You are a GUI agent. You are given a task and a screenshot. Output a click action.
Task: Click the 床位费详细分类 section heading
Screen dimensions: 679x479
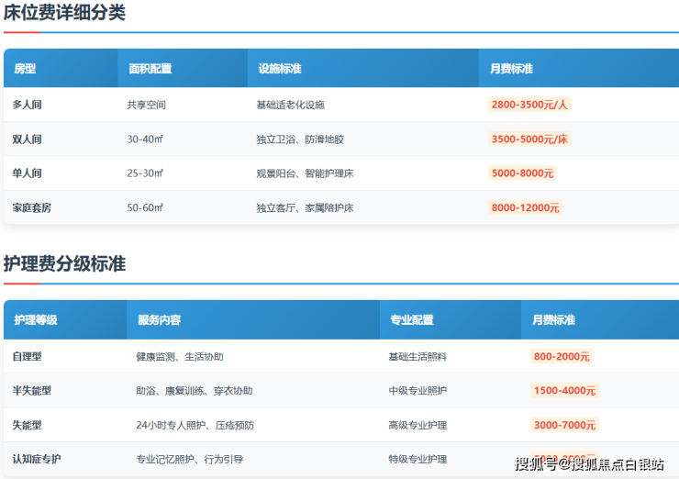coord(64,14)
